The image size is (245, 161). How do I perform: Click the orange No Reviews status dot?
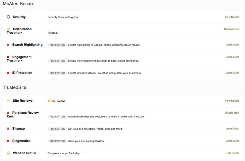coord(49,101)
